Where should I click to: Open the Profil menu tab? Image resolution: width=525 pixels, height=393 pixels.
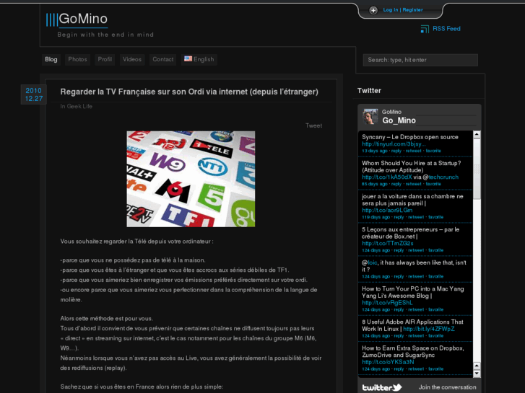point(105,60)
